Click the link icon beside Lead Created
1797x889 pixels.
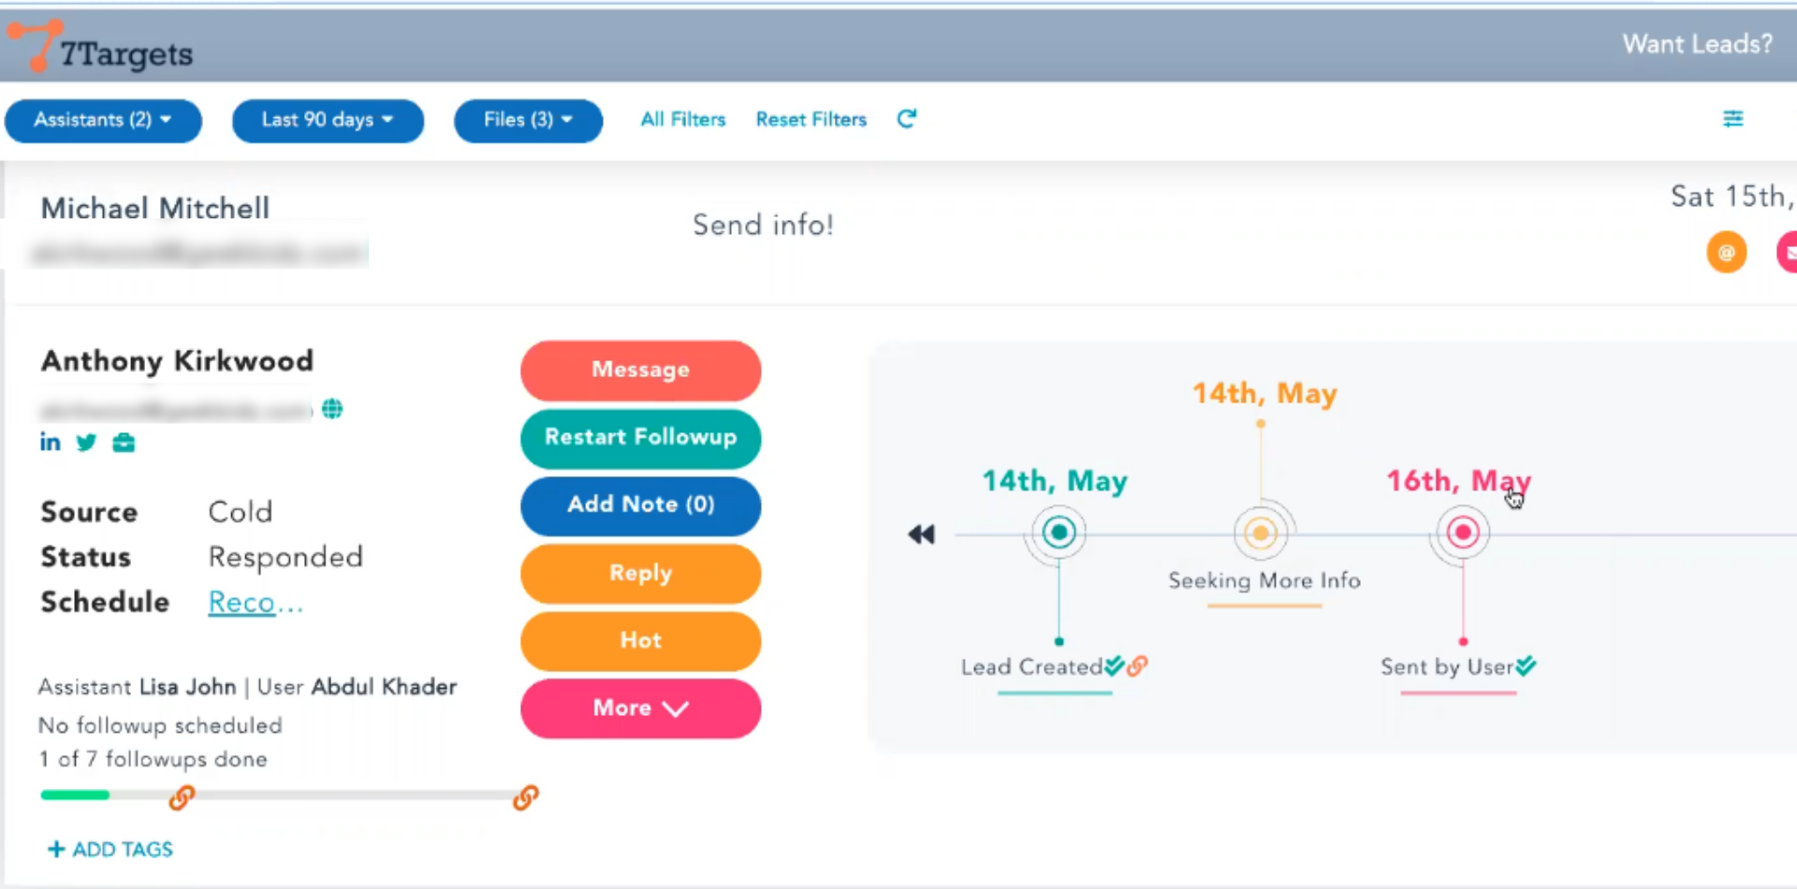click(x=1137, y=666)
